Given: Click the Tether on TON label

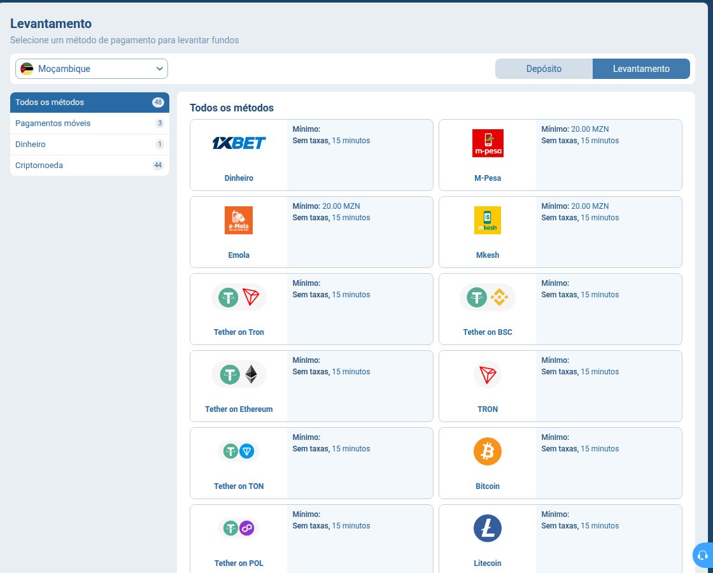Looking at the screenshot, I should (x=239, y=486).
